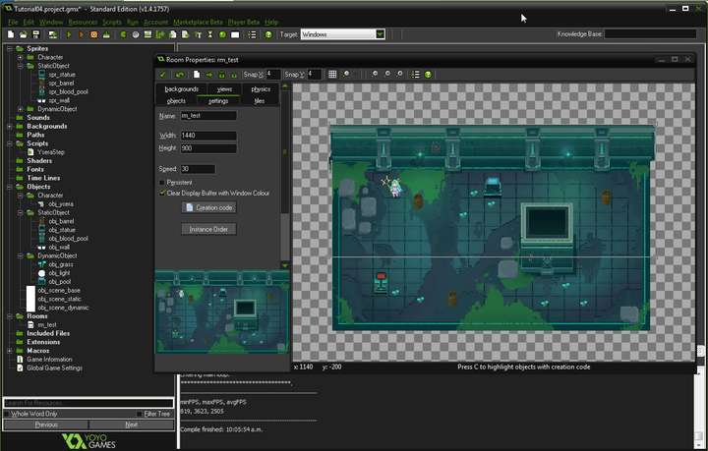Open Game Information list icon in toolbar
Viewport: 708px width, 451px height.
252,34
